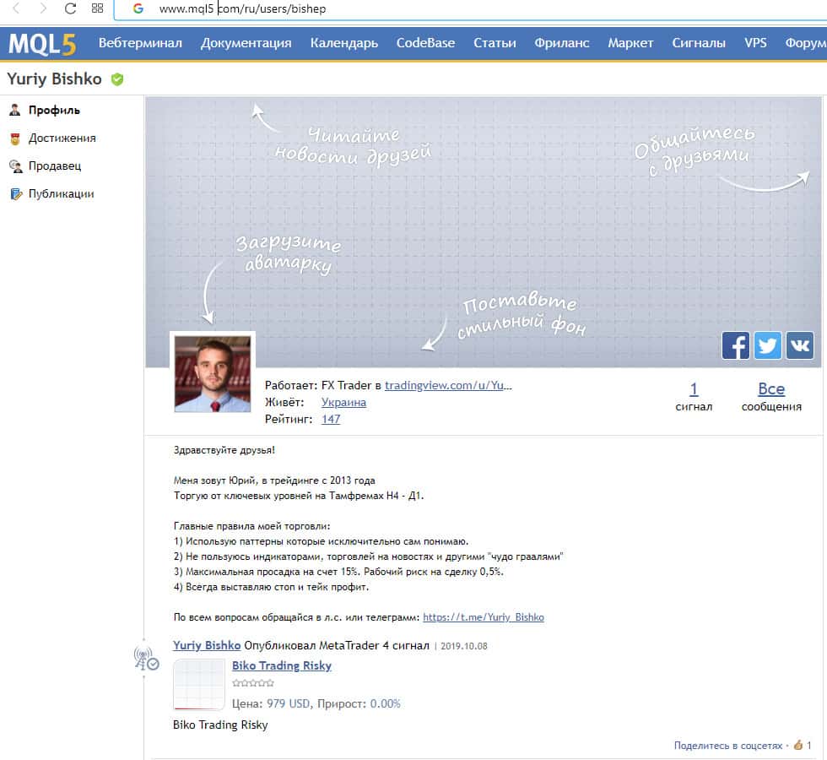Click the post date 2019.10.08
The image size is (827, 760).
click(463, 646)
